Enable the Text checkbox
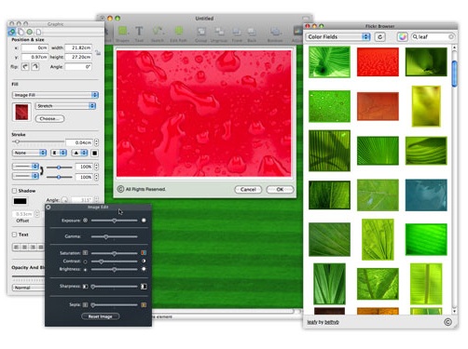 [x=14, y=235]
